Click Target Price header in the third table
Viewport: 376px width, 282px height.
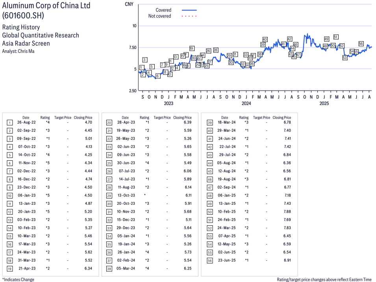tap(261, 117)
